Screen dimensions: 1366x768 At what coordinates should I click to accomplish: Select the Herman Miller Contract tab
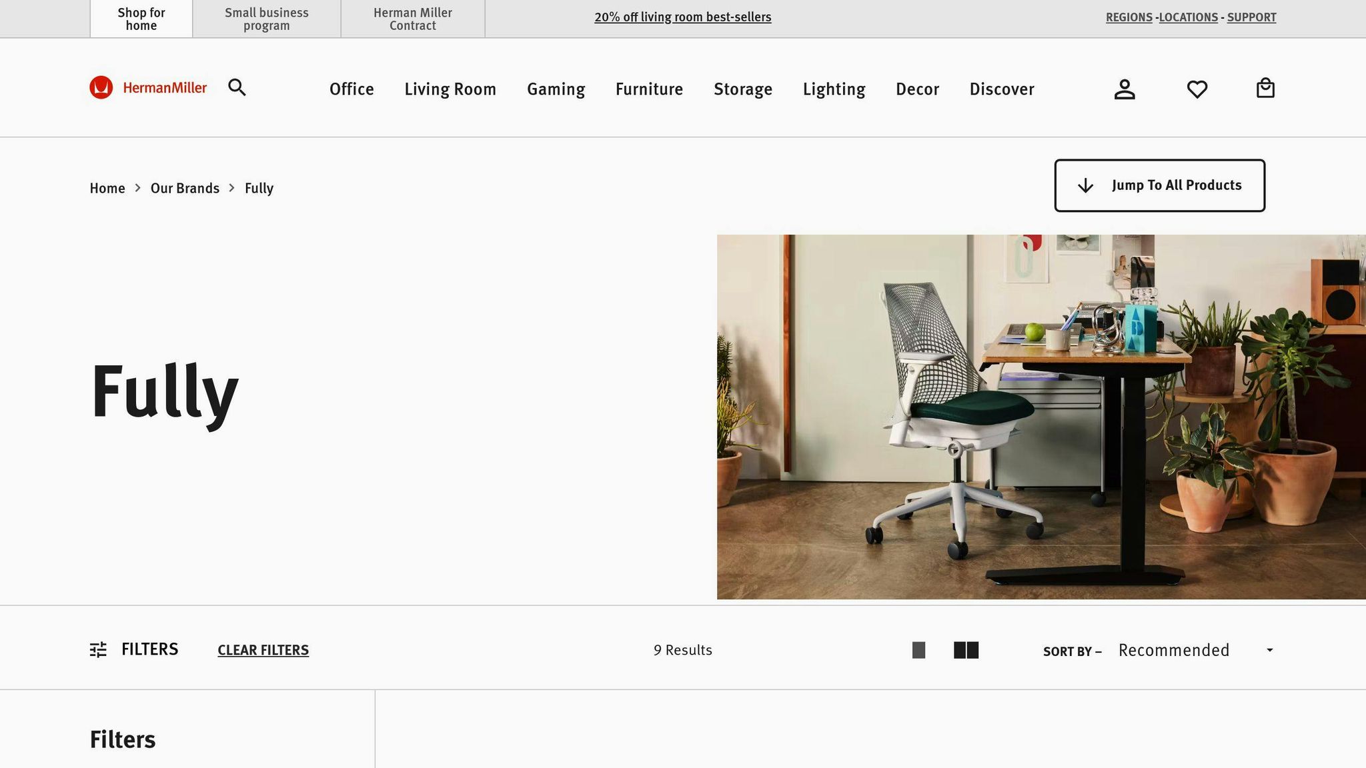click(x=413, y=19)
